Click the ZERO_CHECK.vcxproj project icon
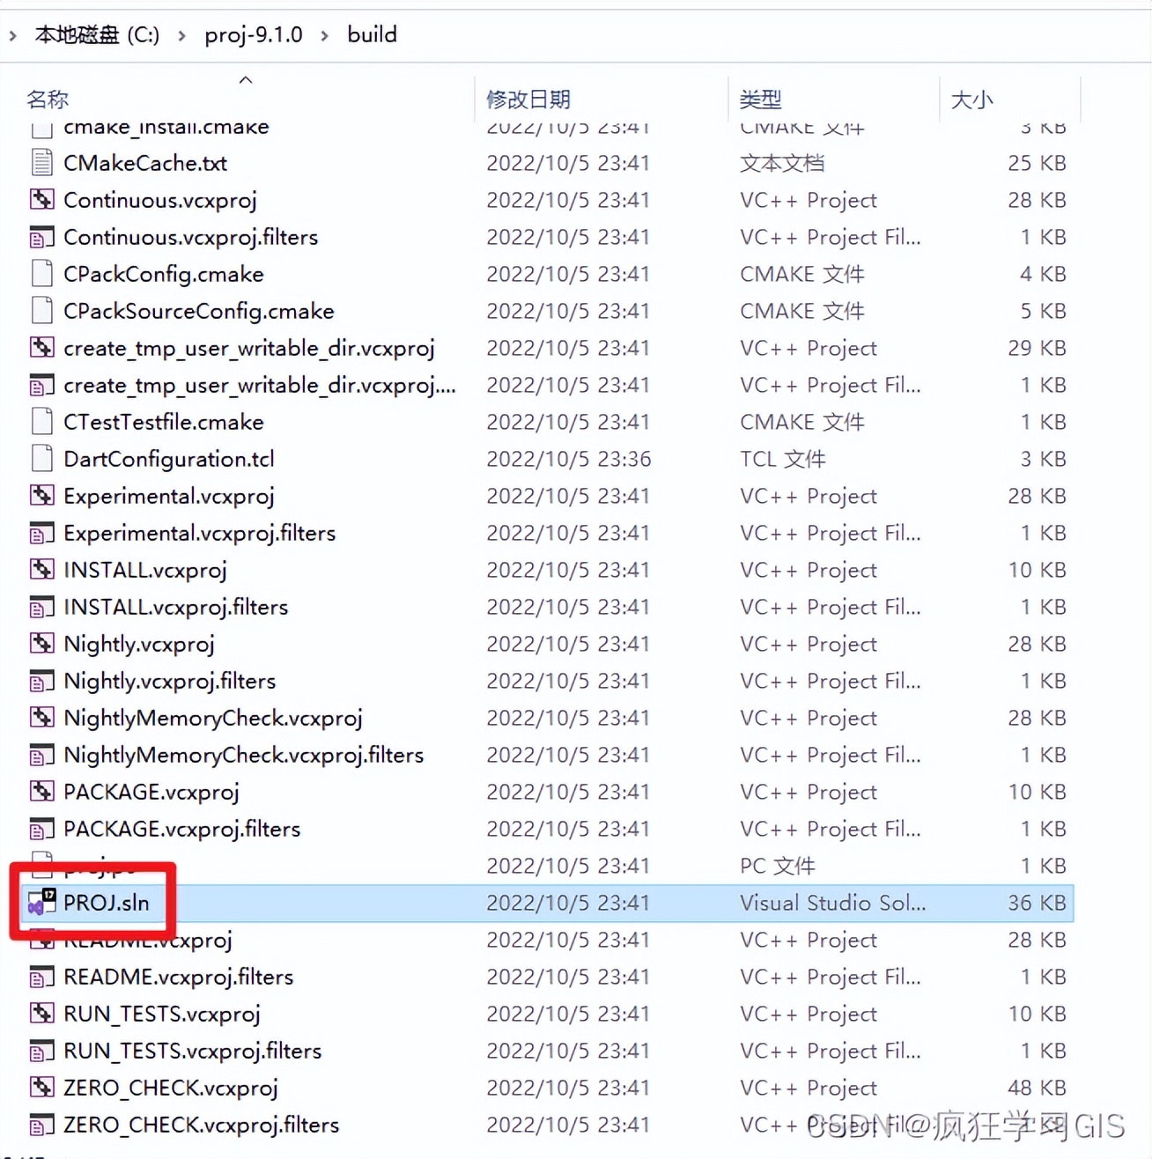This screenshot has height=1159, width=1152. 41,1088
